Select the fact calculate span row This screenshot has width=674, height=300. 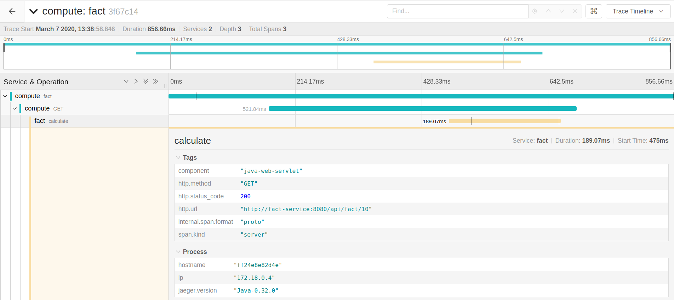point(51,121)
